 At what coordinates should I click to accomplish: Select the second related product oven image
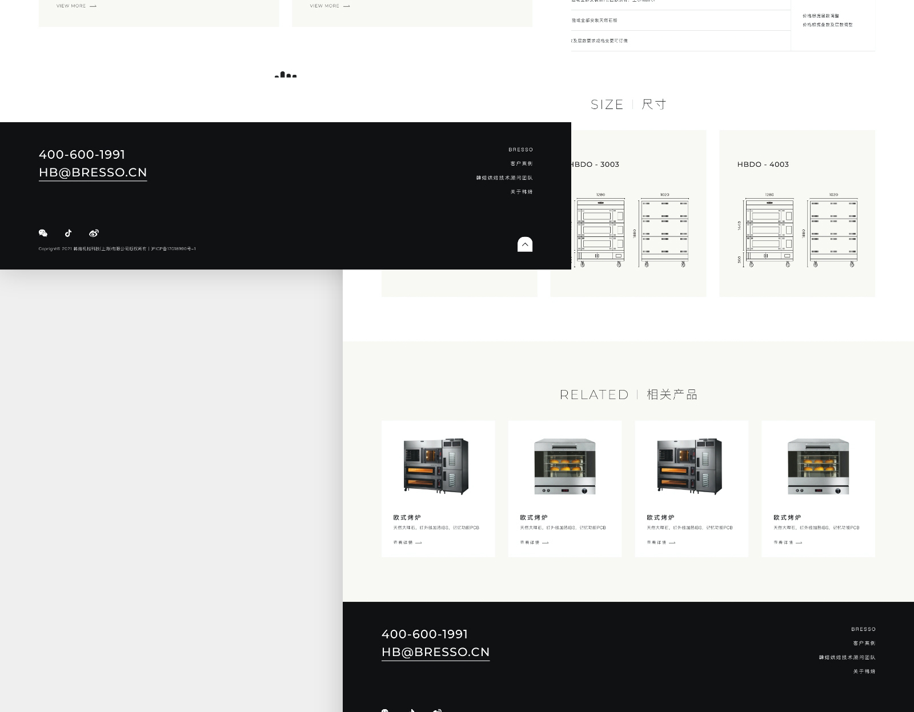coord(564,466)
